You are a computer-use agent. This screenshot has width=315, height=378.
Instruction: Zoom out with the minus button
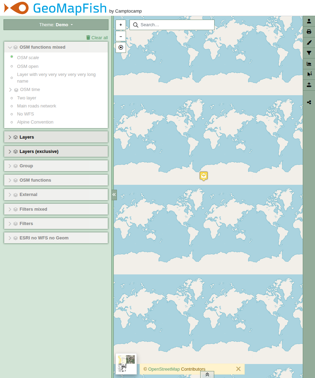(121, 36)
